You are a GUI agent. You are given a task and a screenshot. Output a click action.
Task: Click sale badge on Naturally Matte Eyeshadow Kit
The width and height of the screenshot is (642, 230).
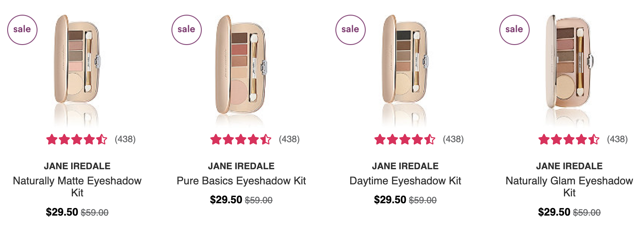pos(22,30)
